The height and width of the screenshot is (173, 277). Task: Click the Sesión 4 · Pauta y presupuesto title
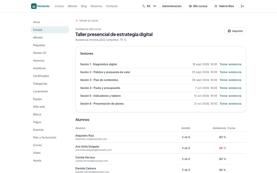coord(100,88)
